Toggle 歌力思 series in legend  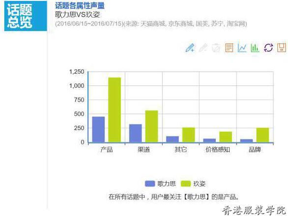(160, 184)
